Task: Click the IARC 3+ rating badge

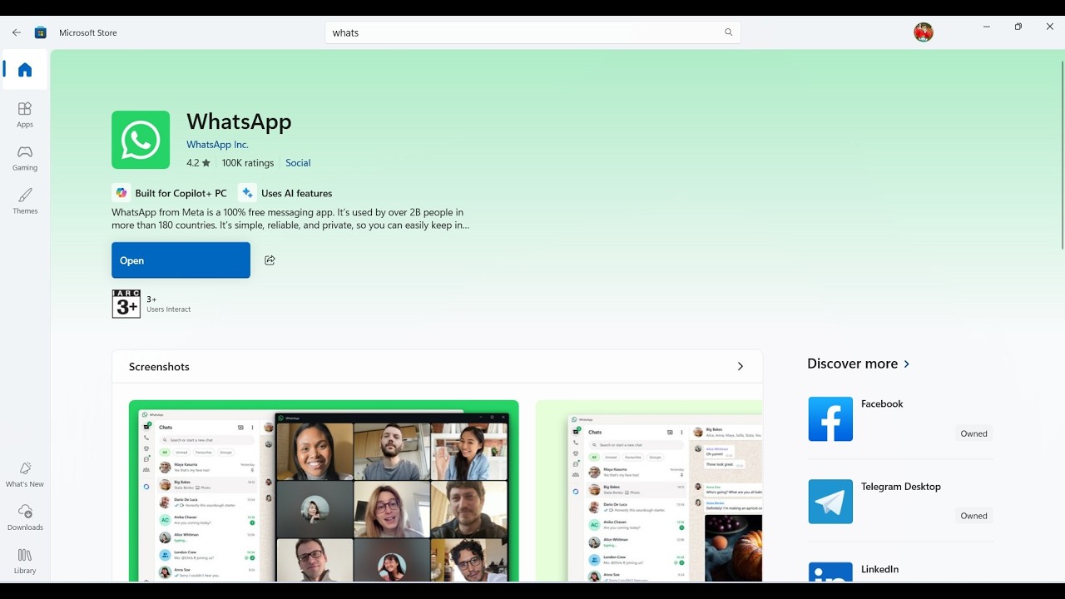Action: 126,304
